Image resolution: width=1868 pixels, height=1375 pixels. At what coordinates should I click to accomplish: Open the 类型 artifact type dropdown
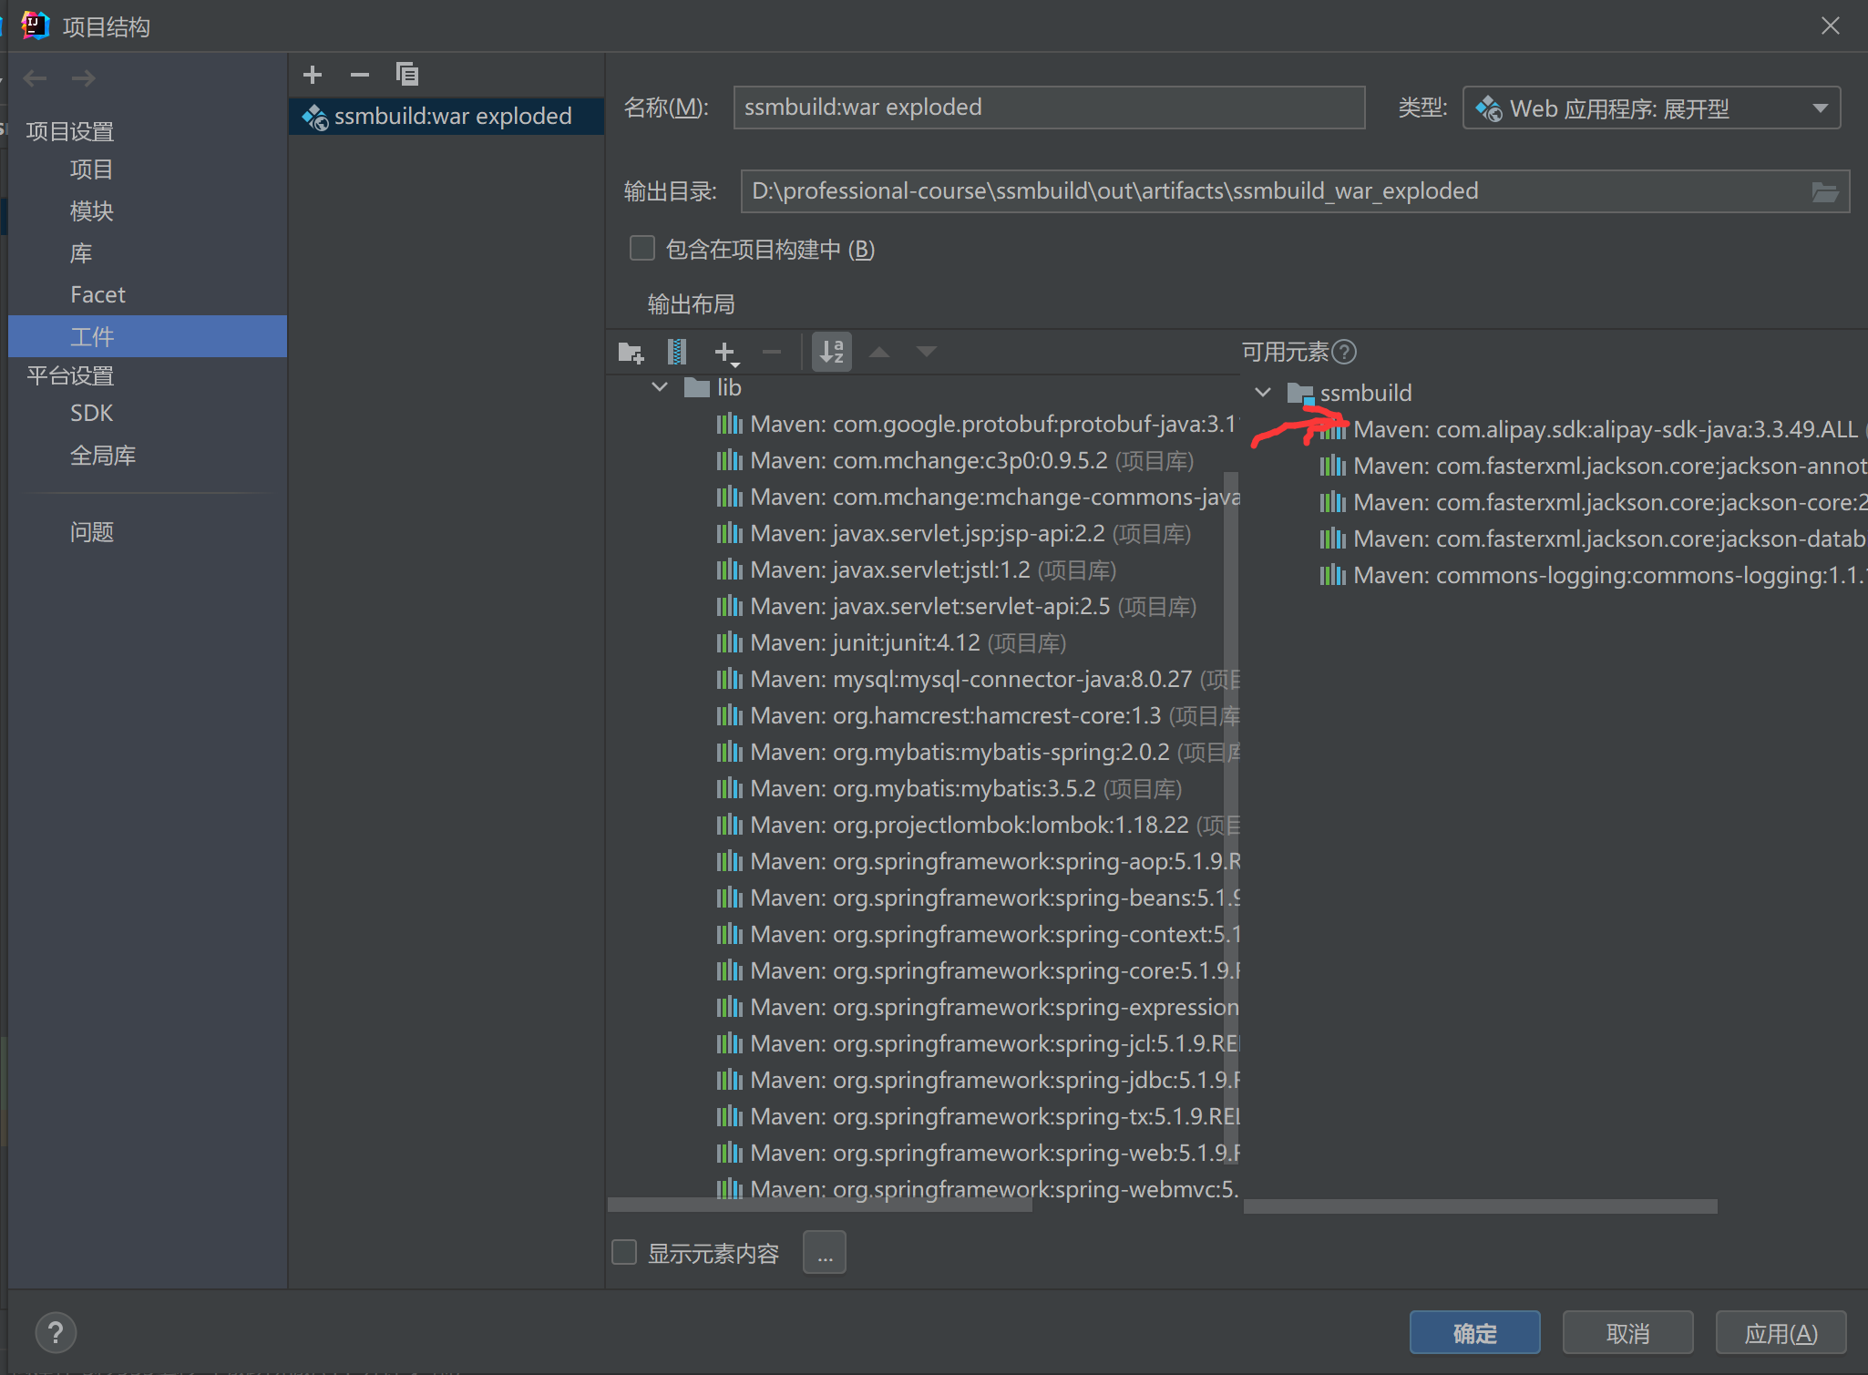click(x=1651, y=108)
